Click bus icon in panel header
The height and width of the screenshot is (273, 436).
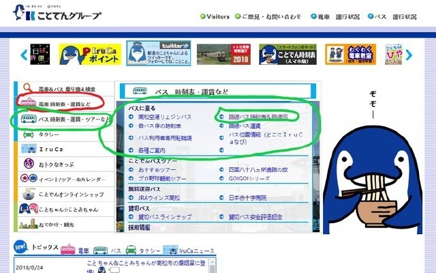click(140, 91)
